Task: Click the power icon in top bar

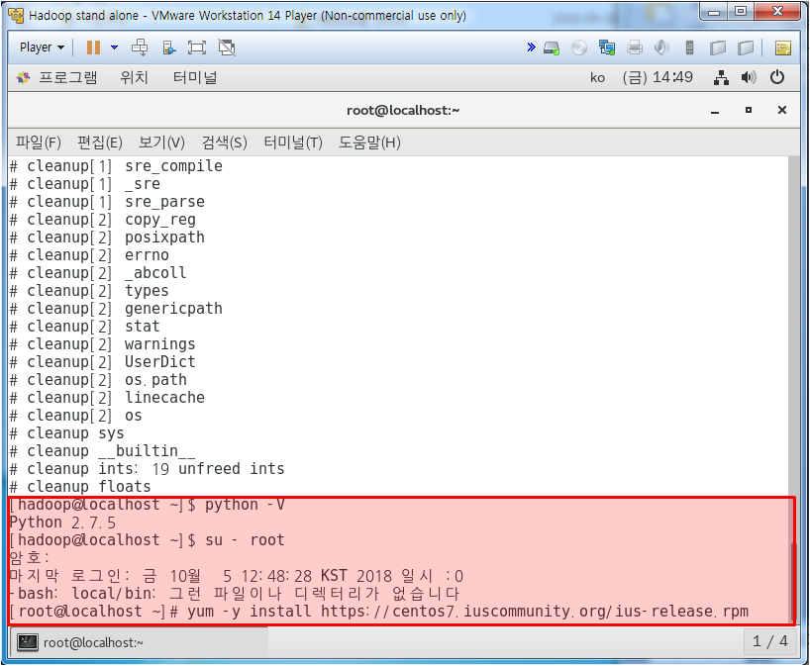Action: coord(777,77)
